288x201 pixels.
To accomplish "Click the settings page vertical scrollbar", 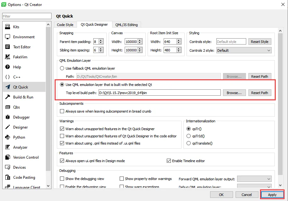I will pos(280,104).
